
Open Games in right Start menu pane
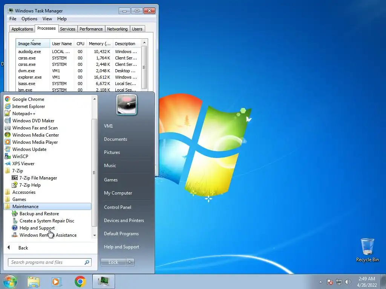pos(111,180)
